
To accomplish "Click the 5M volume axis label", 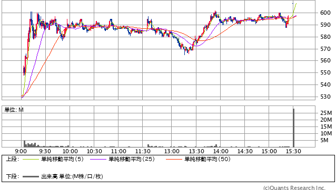I will (324, 140).
